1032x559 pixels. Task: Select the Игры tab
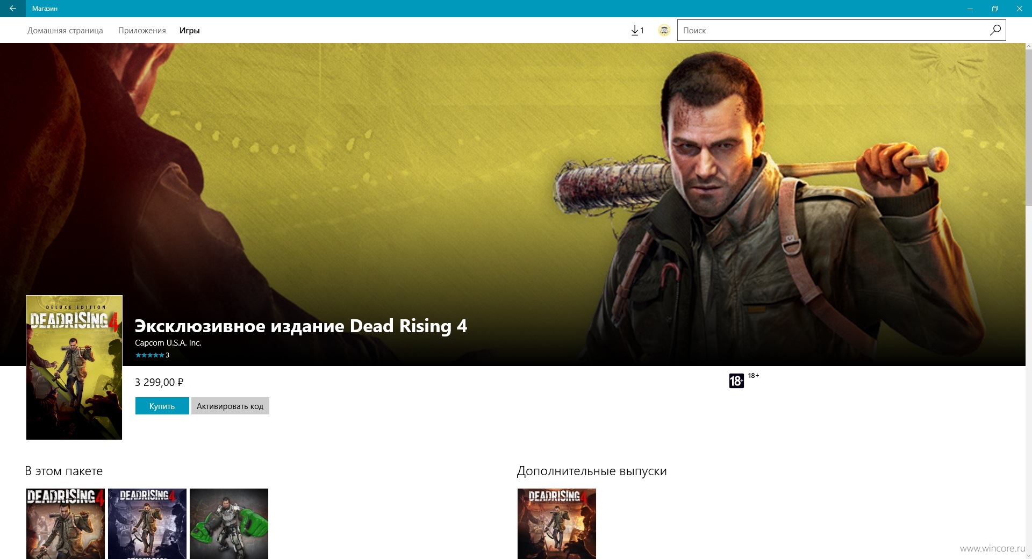point(190,31)
